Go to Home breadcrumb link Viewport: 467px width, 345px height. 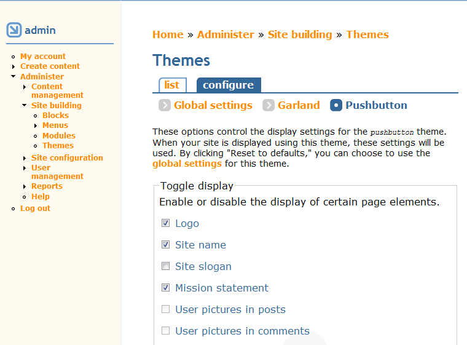168,34
